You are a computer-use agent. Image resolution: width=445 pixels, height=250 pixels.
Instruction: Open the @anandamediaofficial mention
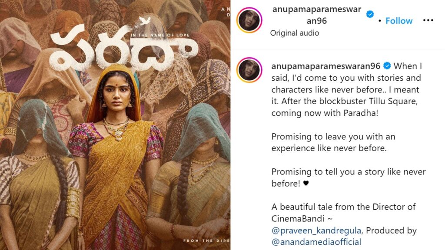tap(316, 242)
